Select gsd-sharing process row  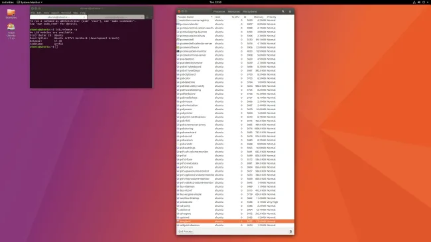click(x=235, y=129)
